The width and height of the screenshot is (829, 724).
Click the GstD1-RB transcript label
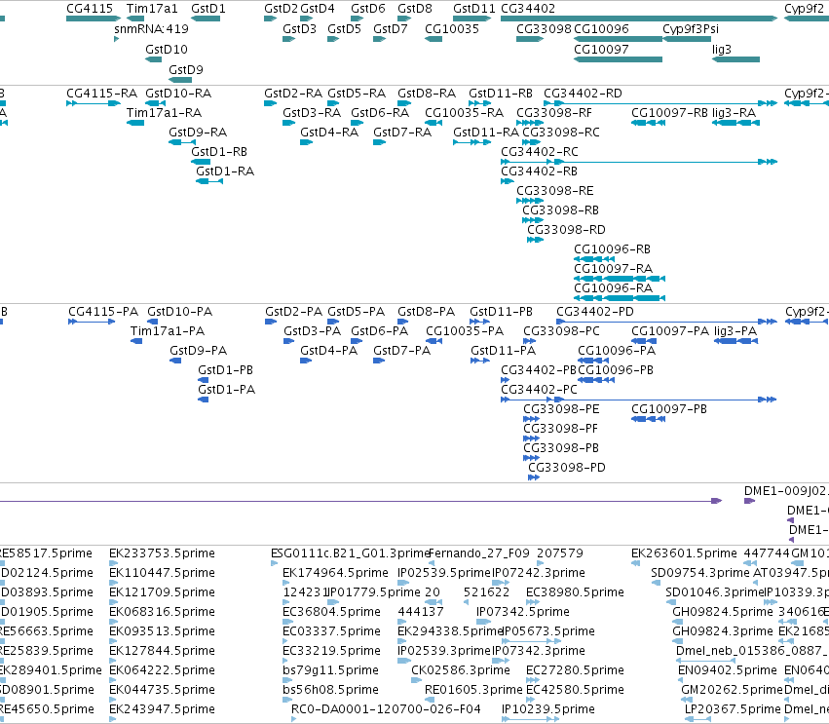[219, 152]
